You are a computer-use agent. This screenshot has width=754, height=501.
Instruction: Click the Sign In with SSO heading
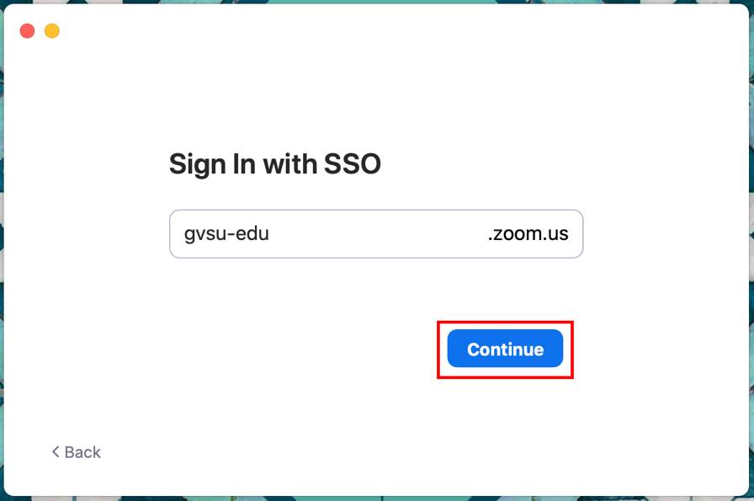274,163
